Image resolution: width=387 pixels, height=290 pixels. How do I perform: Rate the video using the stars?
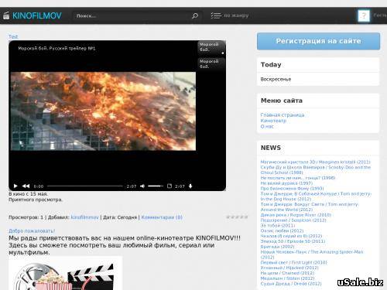click(x=237, y=217)
